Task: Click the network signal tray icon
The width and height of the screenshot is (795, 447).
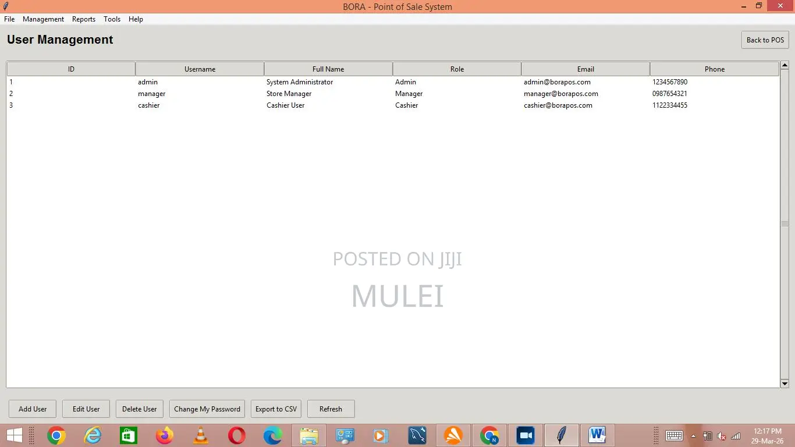Action: [x=736, y=436]
